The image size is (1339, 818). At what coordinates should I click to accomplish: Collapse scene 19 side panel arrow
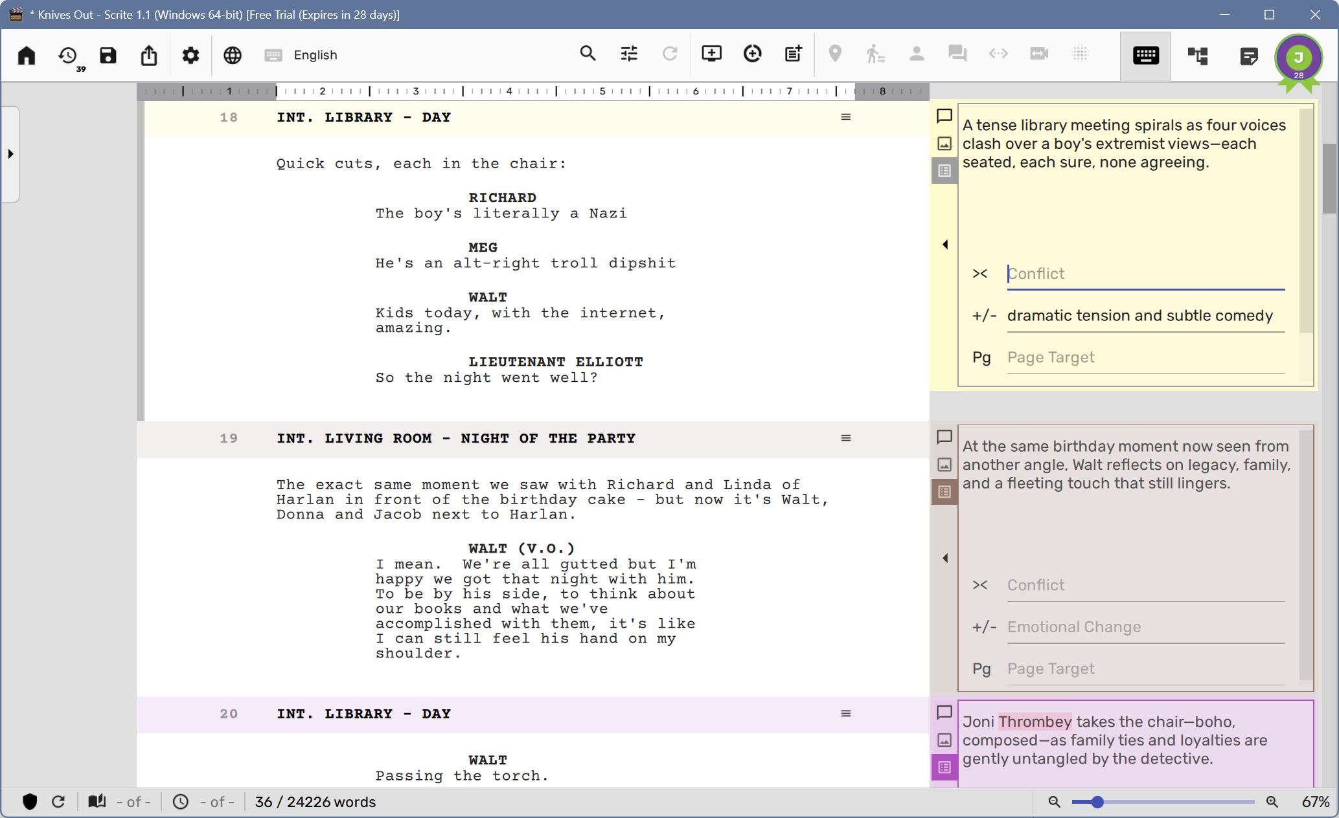(945, 558)
